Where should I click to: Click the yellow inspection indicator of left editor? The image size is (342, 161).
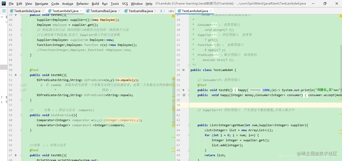[173, 16]
